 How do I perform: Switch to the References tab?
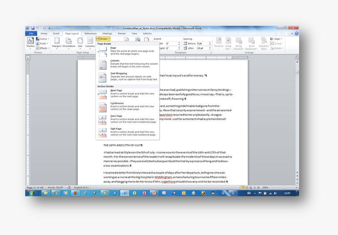coord(90,34)
